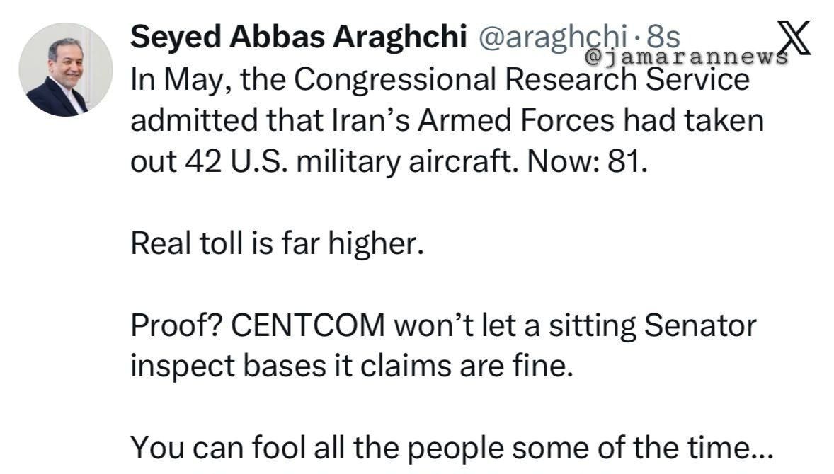This screenshot has height=474, width=834.
Task: Click the line beginning 'Proof? CENTCOM won't let'
Action: (443, 325)
